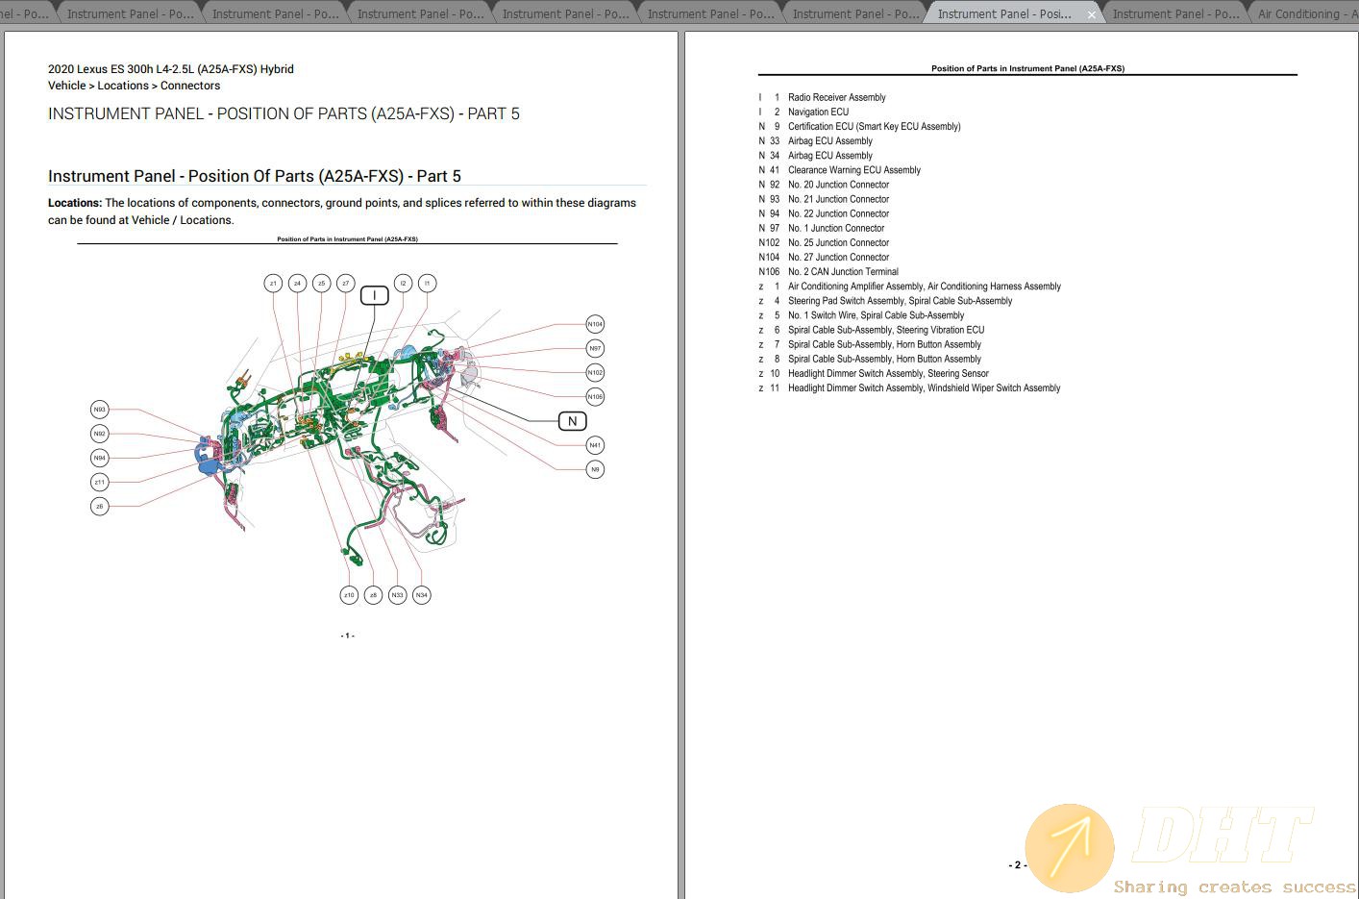Click z 7 'Spiral Cable, Horn Button' entry
Image resolution: width=1359 pixels, height=899 pixels.
pyautogui.click(x=884, y=344)
